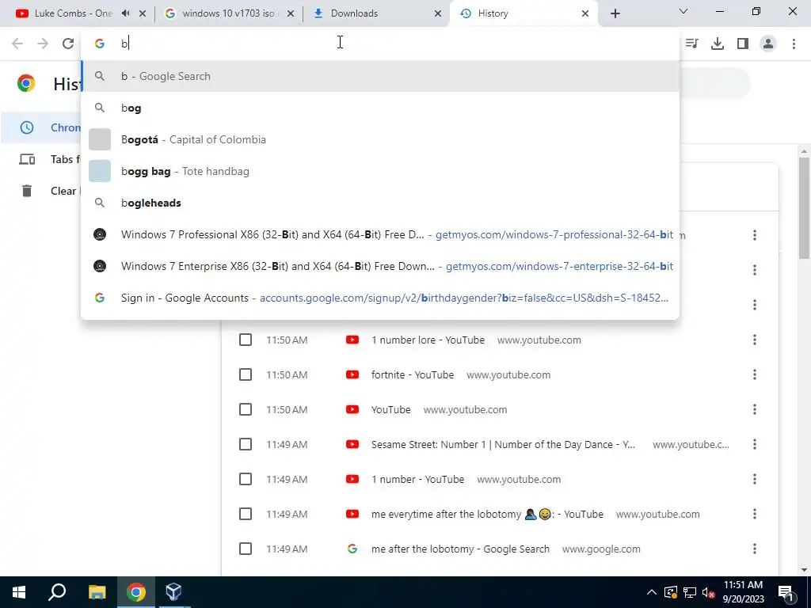Click the muted volume tray icon
The width and height of the screenshot is (811, 608).
point(709,592)
